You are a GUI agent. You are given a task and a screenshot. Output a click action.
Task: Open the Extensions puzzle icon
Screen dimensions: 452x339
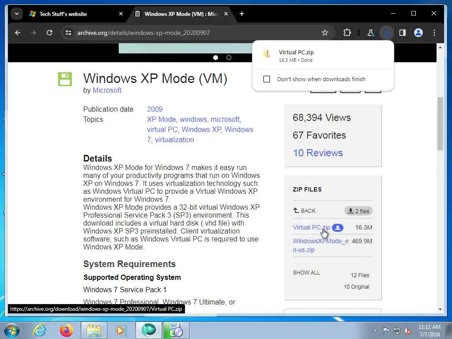tap(347, 33)
